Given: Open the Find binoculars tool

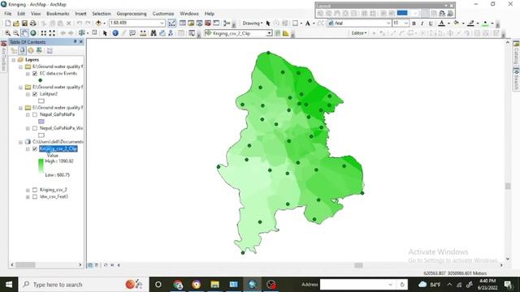Looking at the screenshot, I should 154,33.
